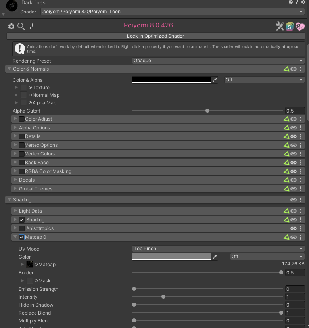The width and height of the screenshot is (309, 328).
Task: Open Details three-dot menu
Action: pyautogui.click(x=301, y=136)
